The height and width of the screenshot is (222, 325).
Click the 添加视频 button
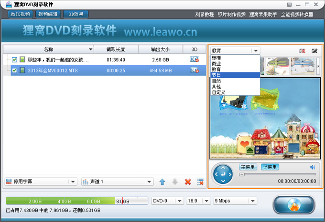pos(20,14)
